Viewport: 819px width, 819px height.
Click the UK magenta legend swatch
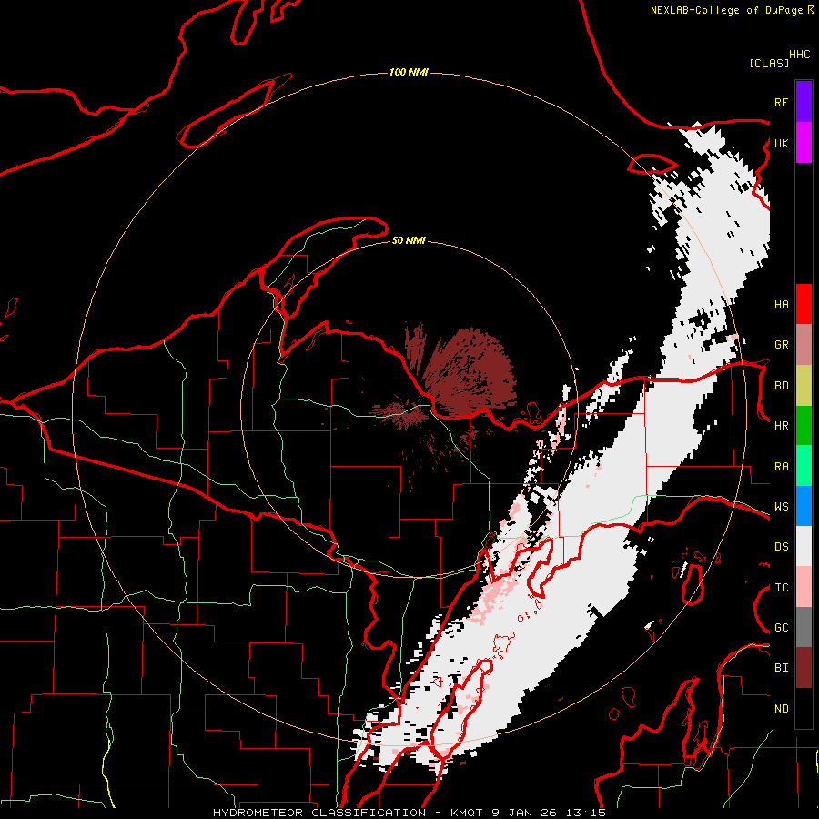point(804,143)
